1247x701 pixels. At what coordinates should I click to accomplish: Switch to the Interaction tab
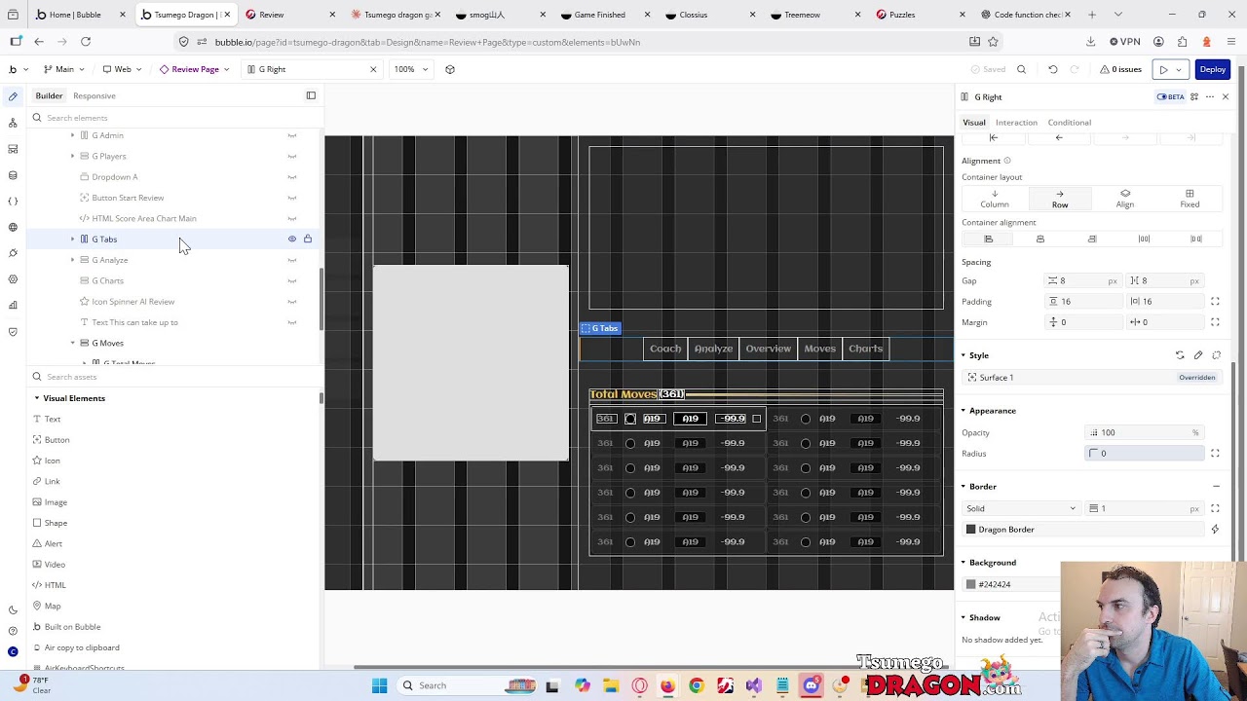1016,123
